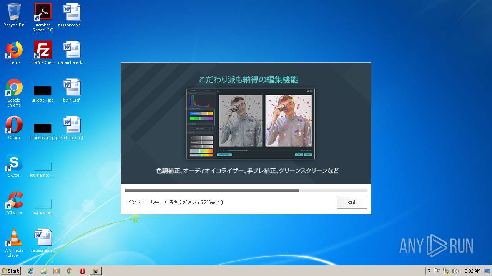This screenshot has width=492, height=276.
Task: Open FileZilla Client shortcut
Action: (x=43, y=53)
